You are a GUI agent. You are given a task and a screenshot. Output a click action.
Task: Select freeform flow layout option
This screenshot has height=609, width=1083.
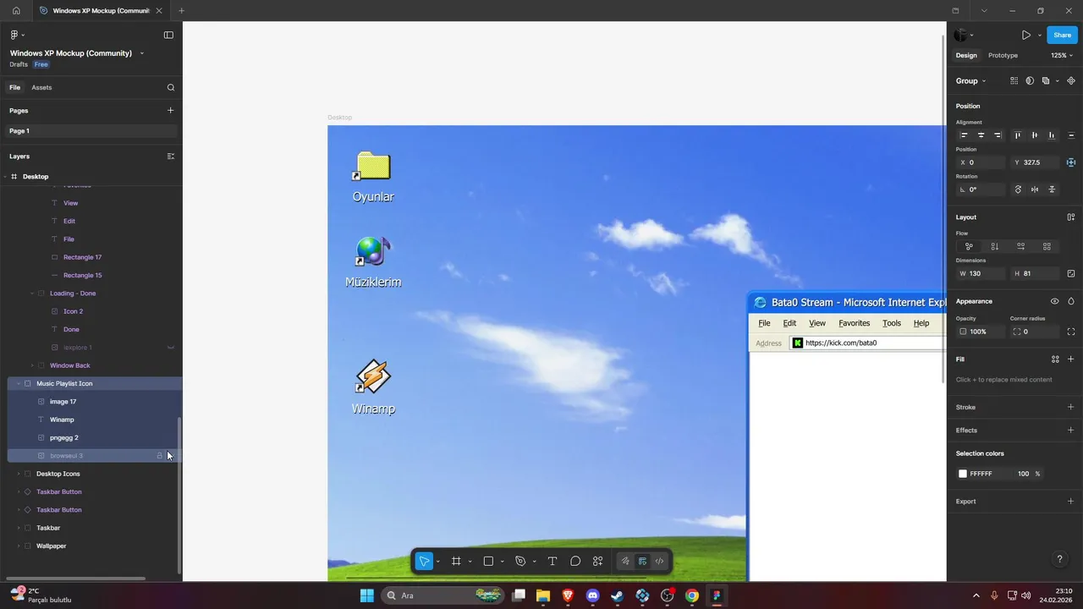[x=969, y=246]
